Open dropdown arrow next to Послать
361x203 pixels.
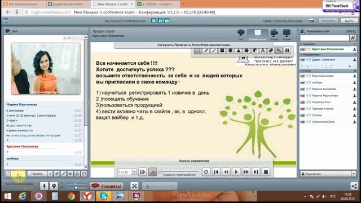(x=50, y=174)
